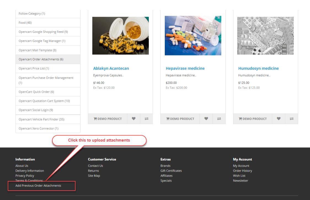Click heart icon under Humudosyn medicine

279,119
